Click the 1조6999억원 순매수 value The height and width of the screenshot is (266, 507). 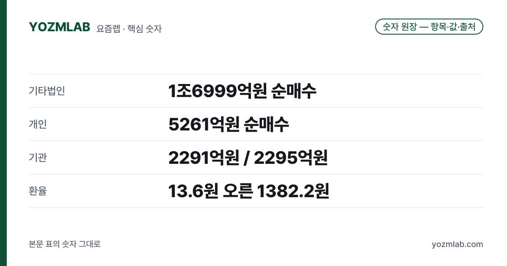pos(242,91)
